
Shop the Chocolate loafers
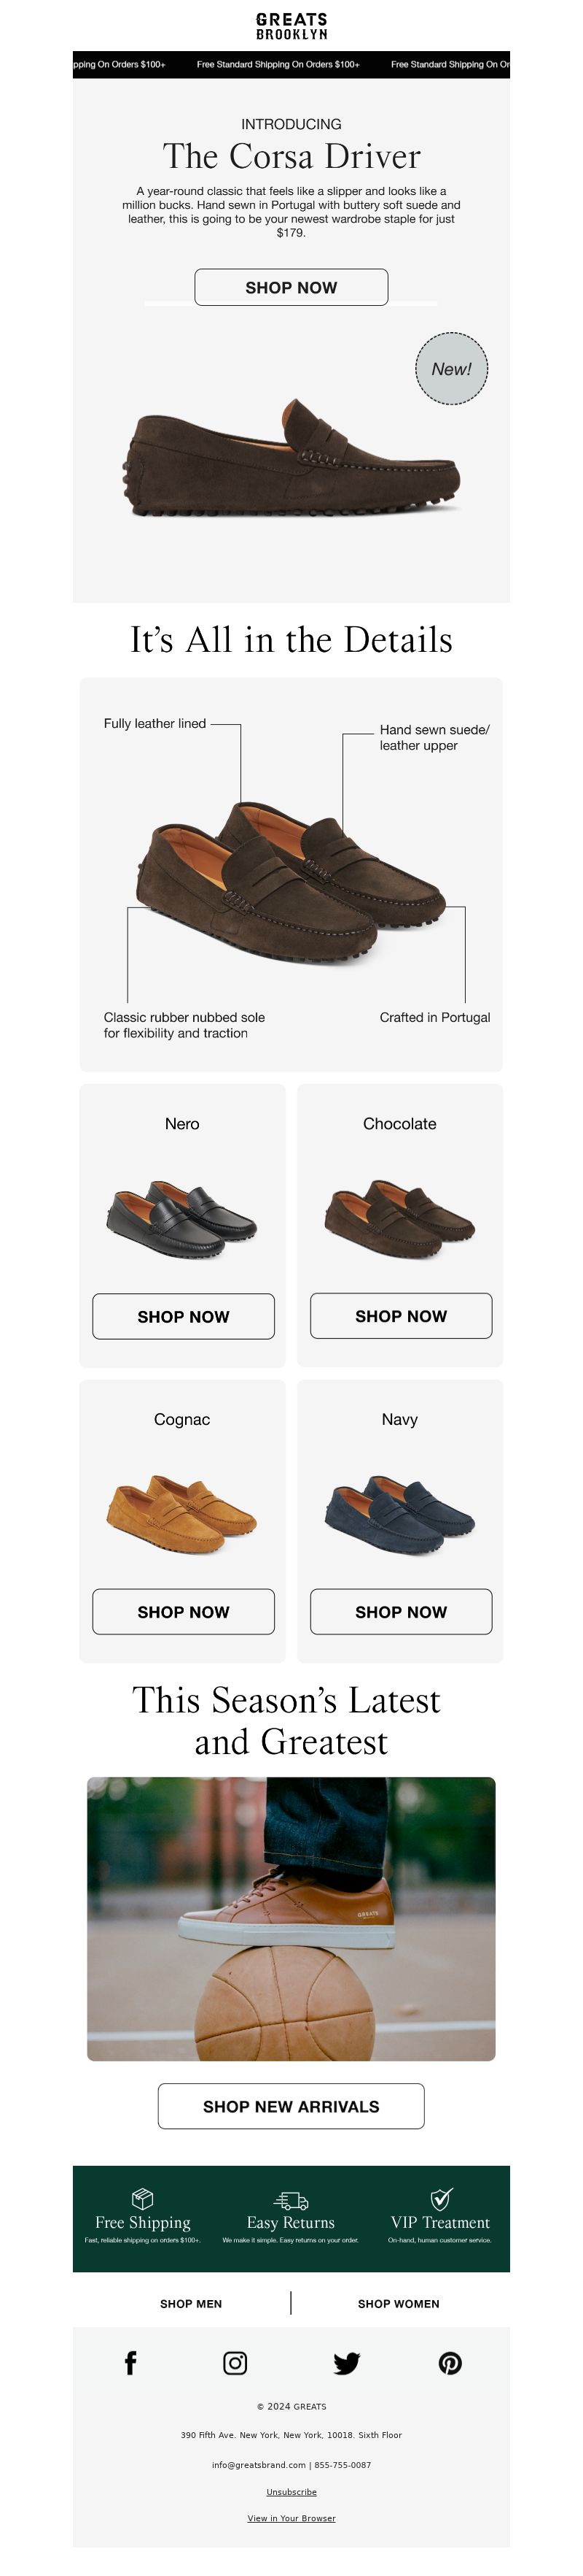point(402,1316)
